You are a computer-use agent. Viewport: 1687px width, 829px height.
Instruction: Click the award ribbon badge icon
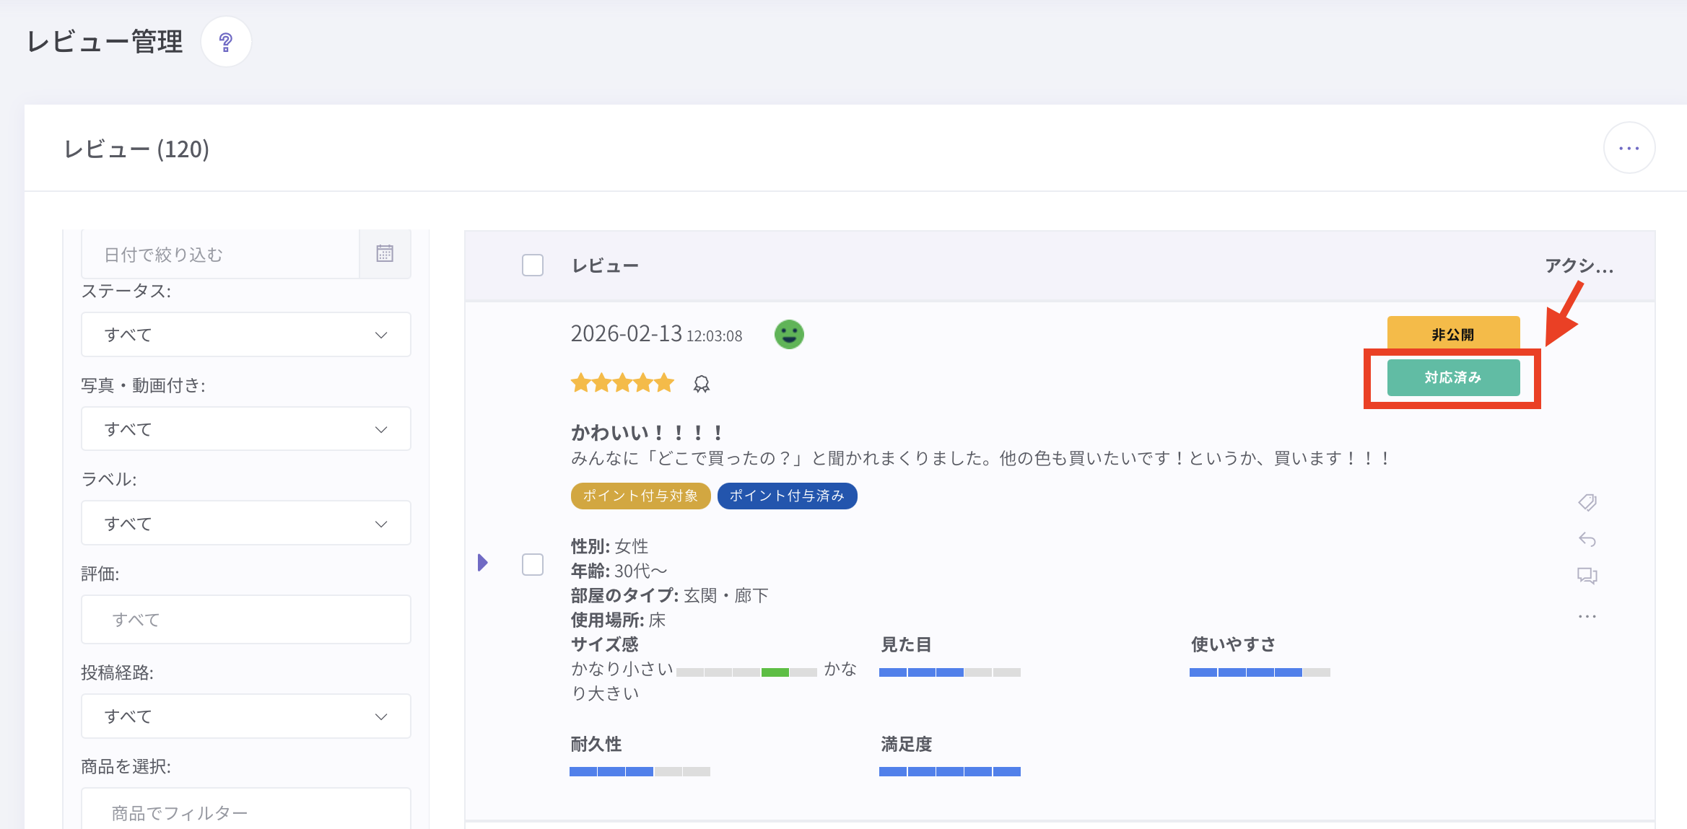[x=701, y=384]
